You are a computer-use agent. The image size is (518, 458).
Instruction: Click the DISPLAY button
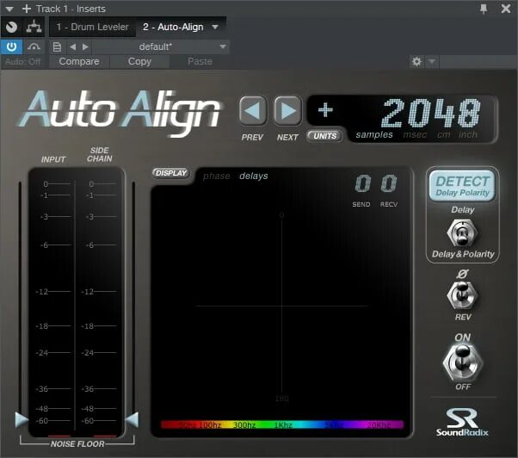pyautogui.click(x=171, y=173)
